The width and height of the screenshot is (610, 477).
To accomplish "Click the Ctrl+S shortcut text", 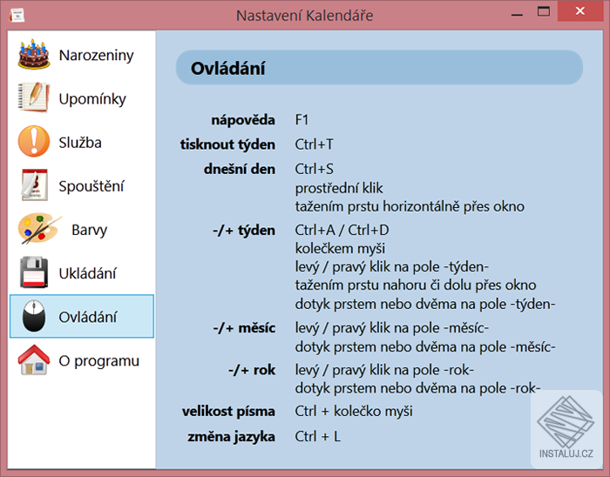I will click(x=314, y=169).
